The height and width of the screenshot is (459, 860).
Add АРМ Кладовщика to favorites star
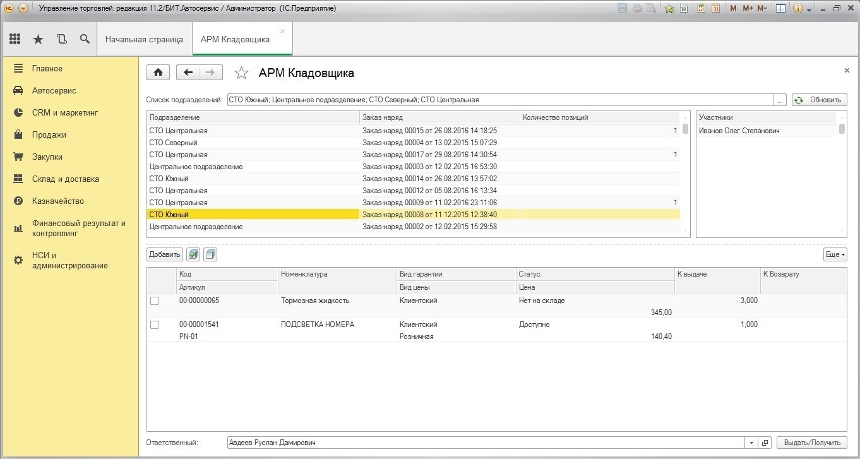click(241, 73)
